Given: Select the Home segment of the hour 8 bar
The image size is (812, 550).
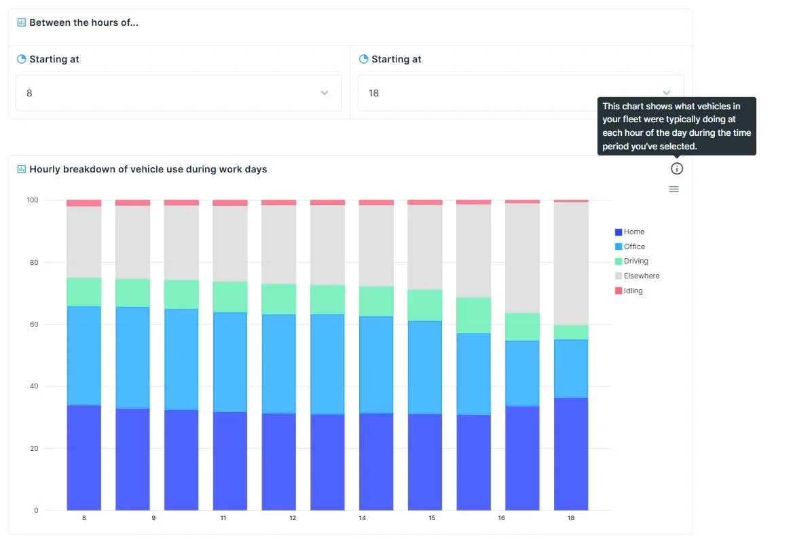Looking at the screenshot, I should [84, 458].
